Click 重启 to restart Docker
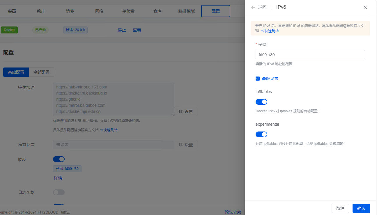The image size is (377, 215). click(x=137, y=30)
